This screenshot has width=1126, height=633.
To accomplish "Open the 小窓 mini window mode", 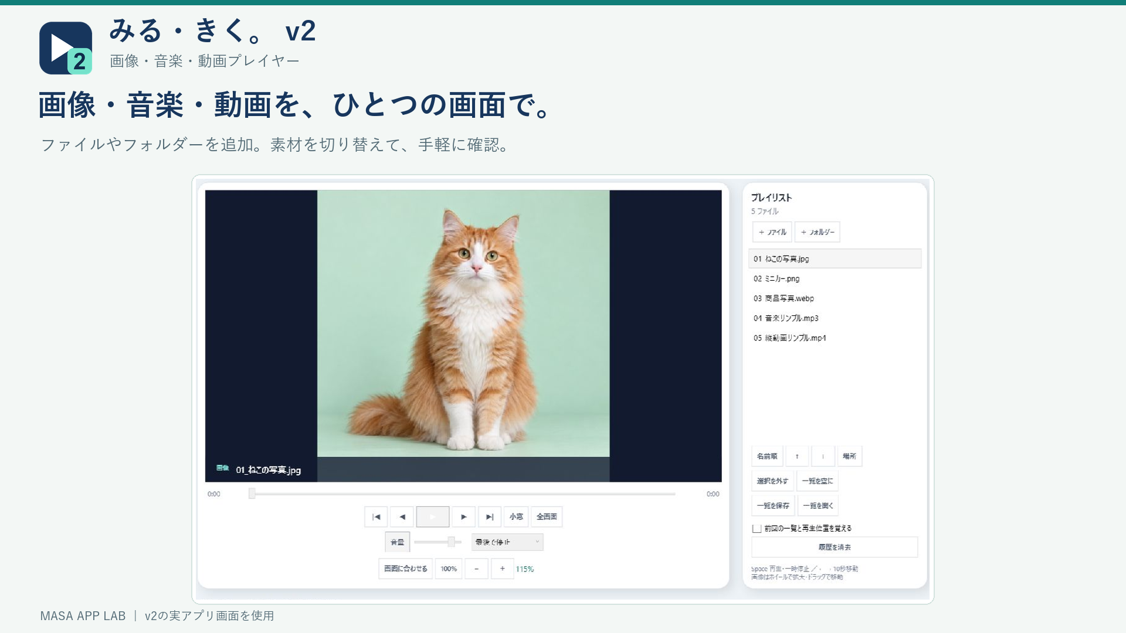I will point(516,517).
